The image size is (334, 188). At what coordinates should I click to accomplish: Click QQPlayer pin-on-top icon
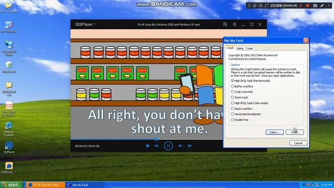coord(234,25)
